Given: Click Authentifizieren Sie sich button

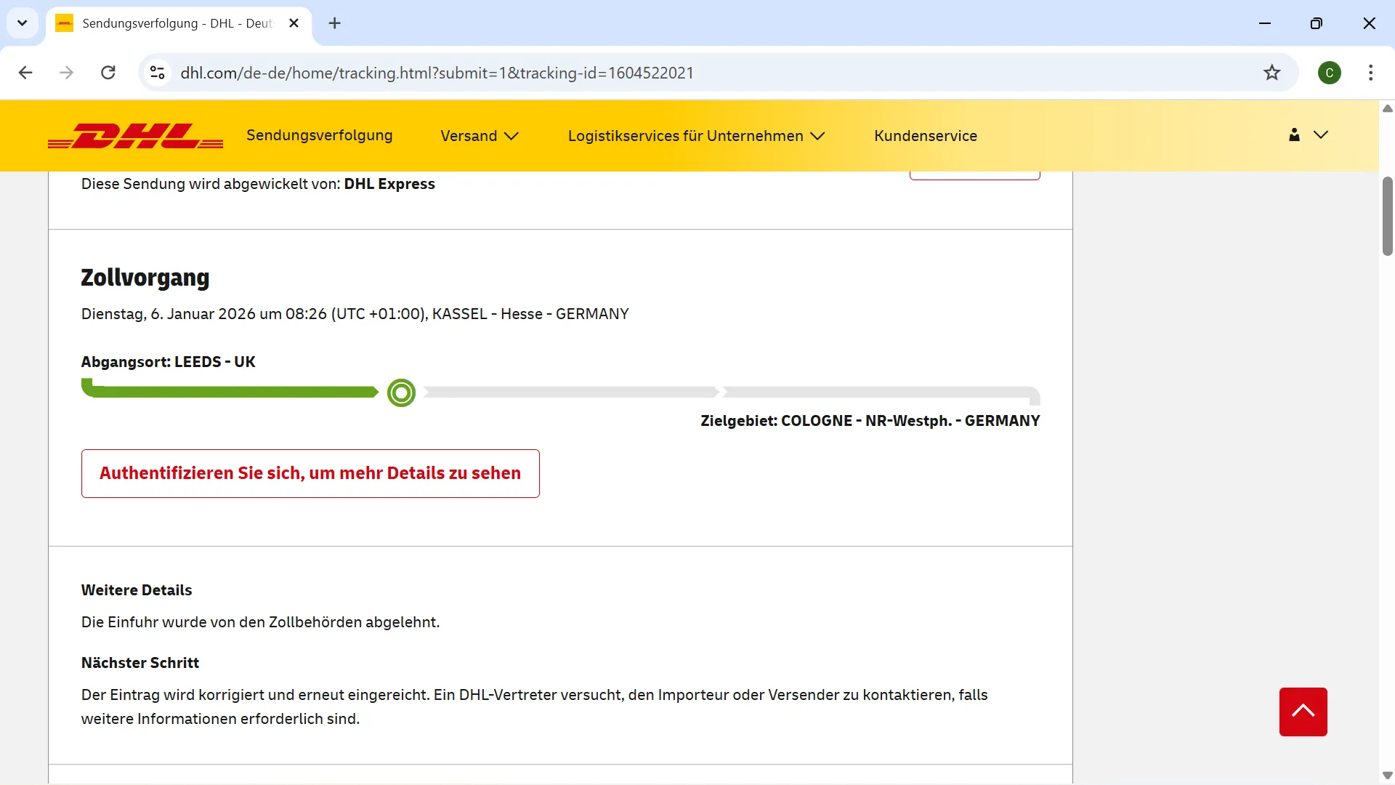Looking at the screenshot, I should tap(310, 473).
